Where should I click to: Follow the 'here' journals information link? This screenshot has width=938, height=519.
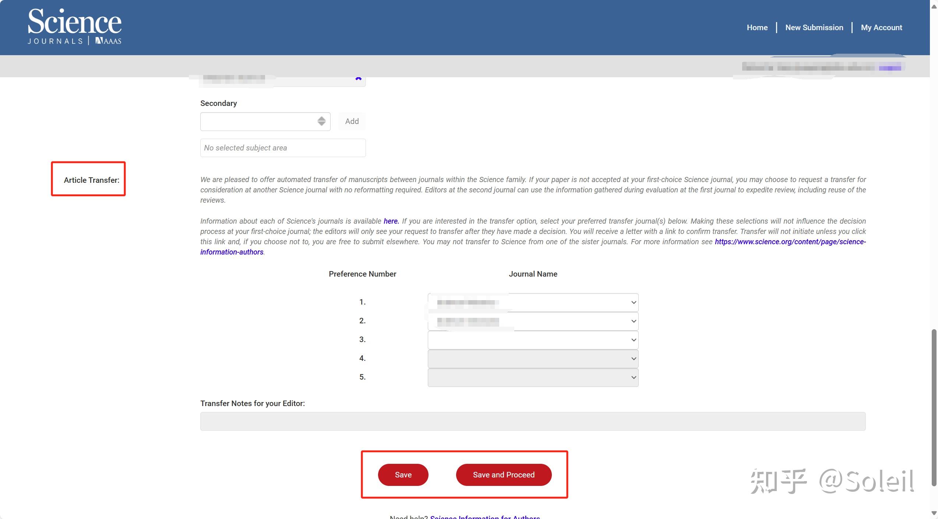pos(391,221)
